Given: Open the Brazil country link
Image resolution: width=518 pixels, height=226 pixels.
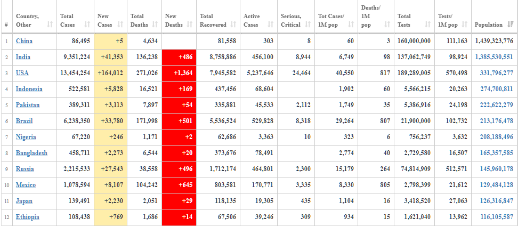Looking at the screenshot, I should [24, 121].
